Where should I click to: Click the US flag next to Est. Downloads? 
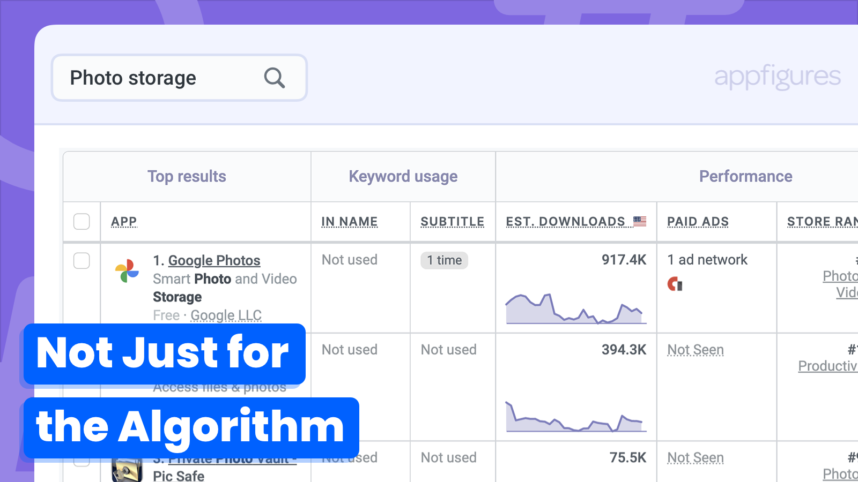click(x=640, y=221)
